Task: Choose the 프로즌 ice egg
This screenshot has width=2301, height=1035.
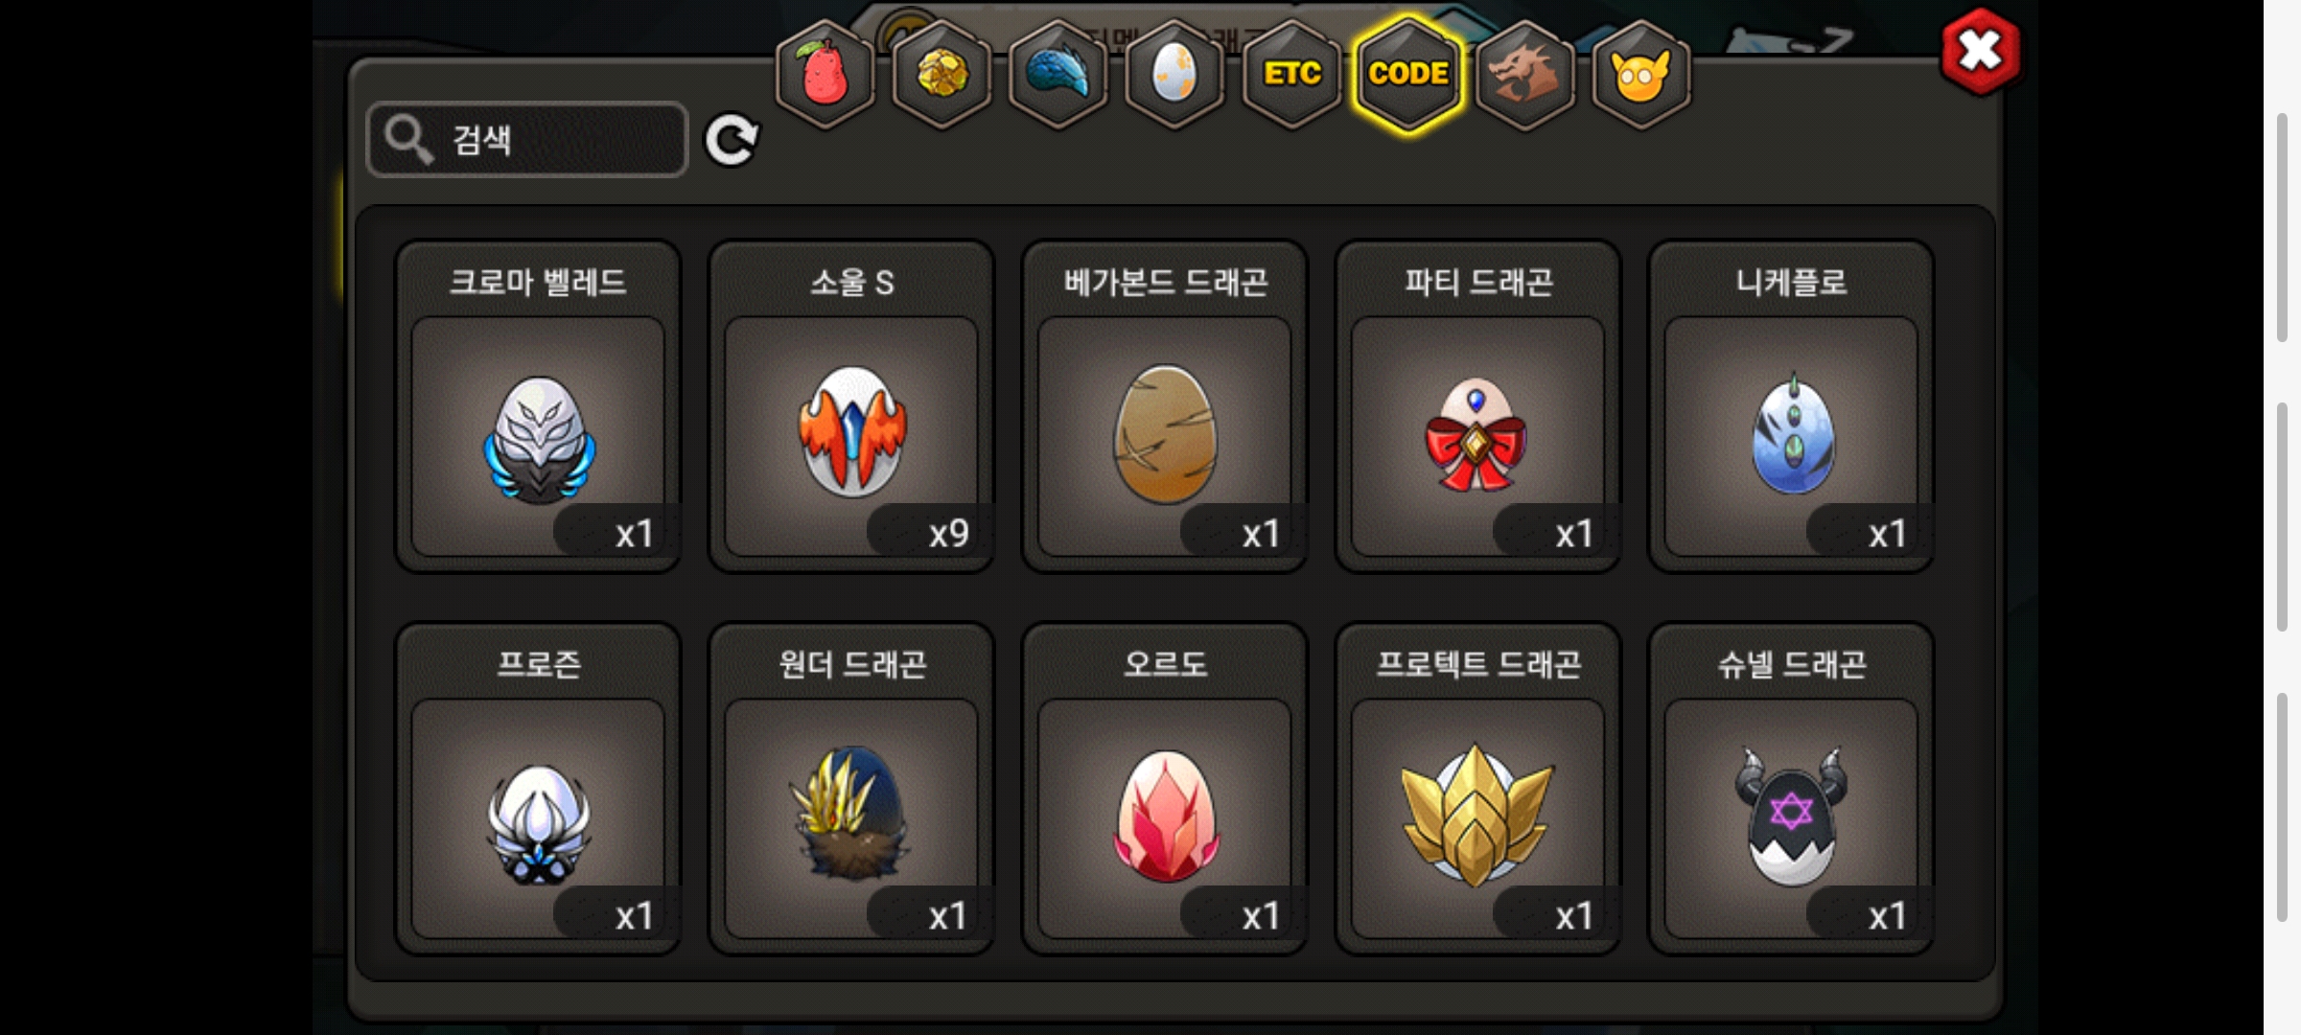Action: pyautogui.click(x=538, y=789)
